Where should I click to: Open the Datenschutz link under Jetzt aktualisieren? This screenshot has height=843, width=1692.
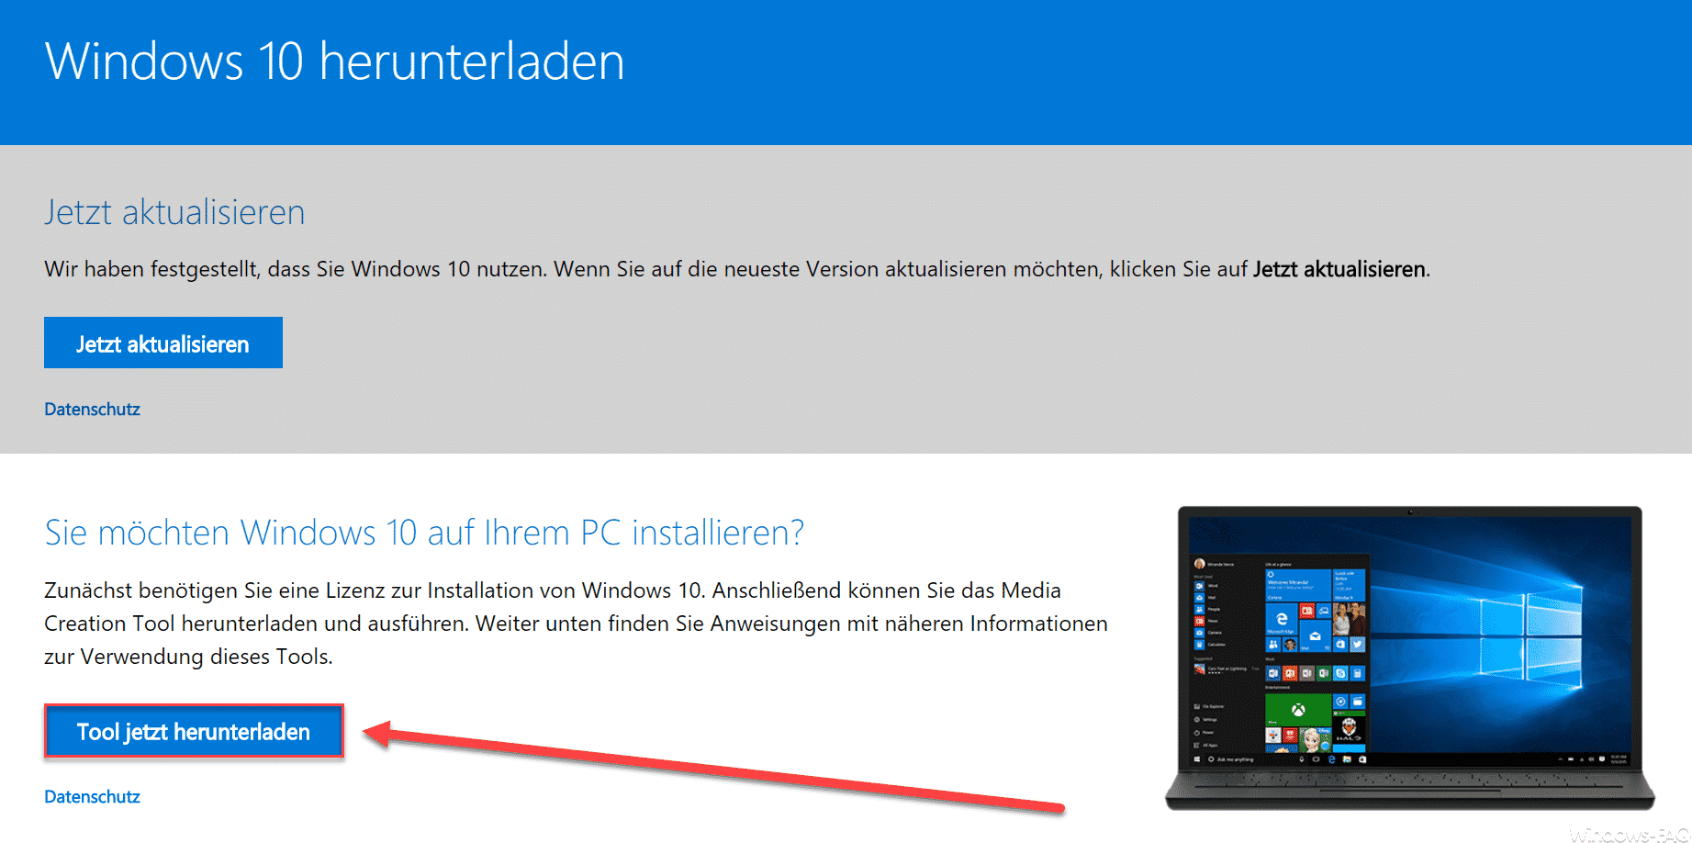pyautogui.click(x=92, y=410)
